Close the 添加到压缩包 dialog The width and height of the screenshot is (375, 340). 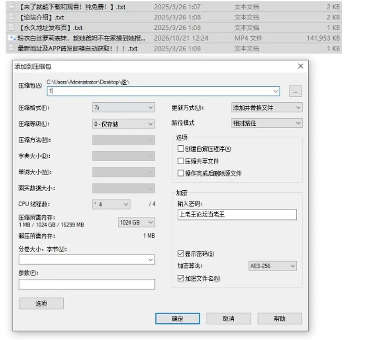tap(301, 66)
